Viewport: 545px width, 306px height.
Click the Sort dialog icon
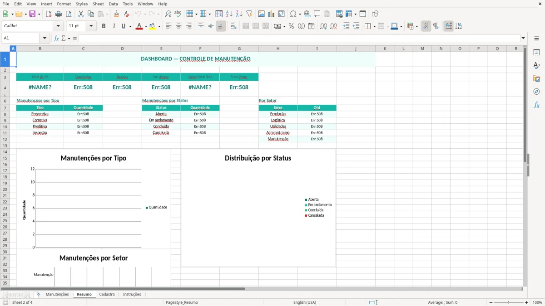219,14
